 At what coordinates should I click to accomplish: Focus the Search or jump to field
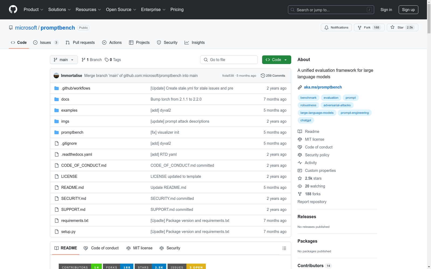click(x=331, y=10)
